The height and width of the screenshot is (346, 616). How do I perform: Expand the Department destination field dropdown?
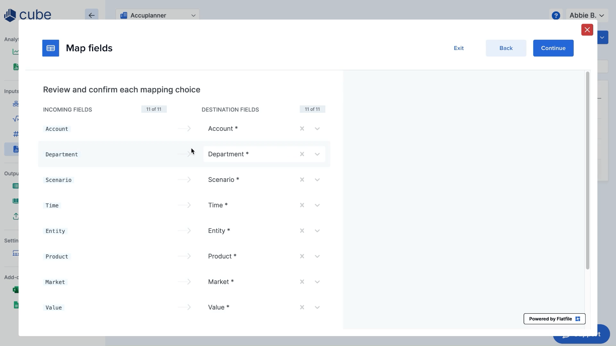tap(317, 154)
